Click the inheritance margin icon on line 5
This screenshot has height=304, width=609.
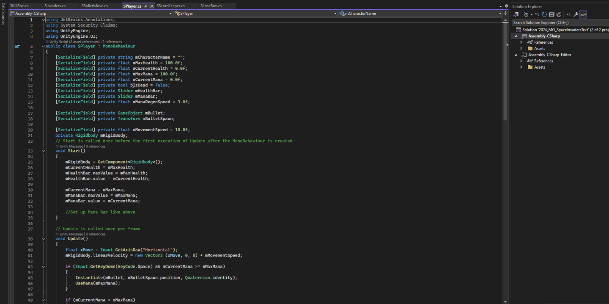tap(17, 46)
